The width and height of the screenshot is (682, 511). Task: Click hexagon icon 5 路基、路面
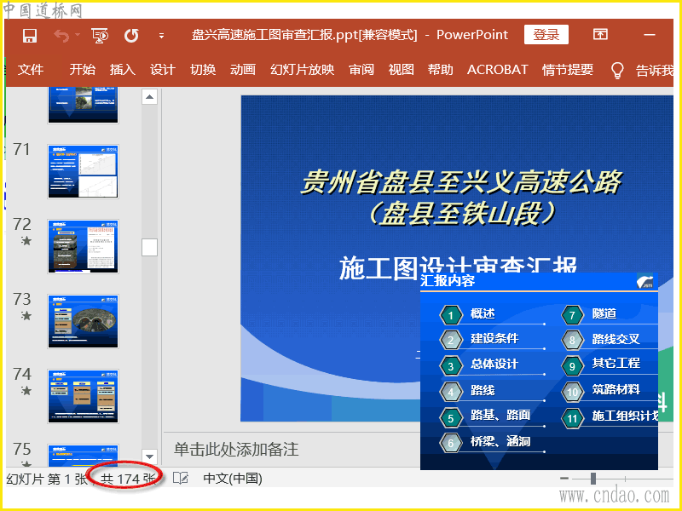[451, 418]
